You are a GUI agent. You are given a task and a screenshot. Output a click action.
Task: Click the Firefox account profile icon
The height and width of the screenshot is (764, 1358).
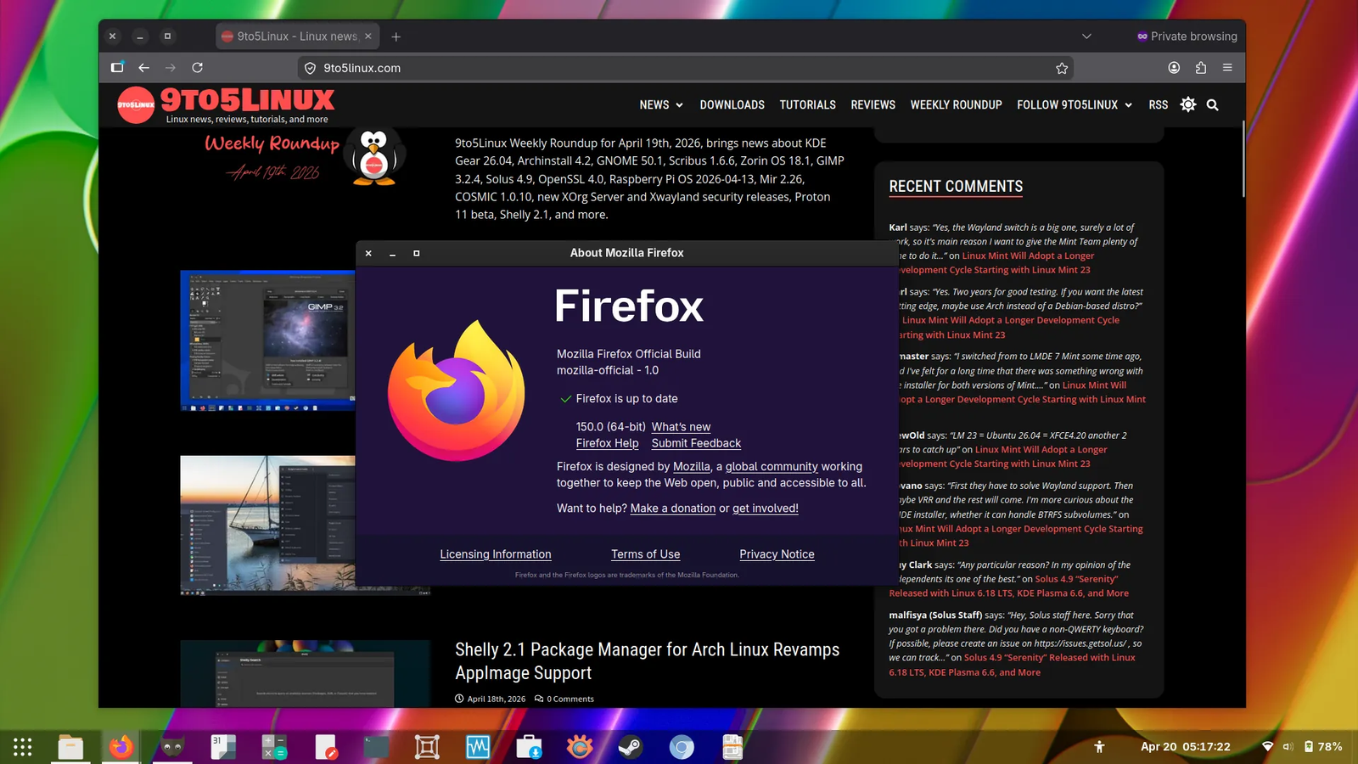click(x=1174, y=68)
